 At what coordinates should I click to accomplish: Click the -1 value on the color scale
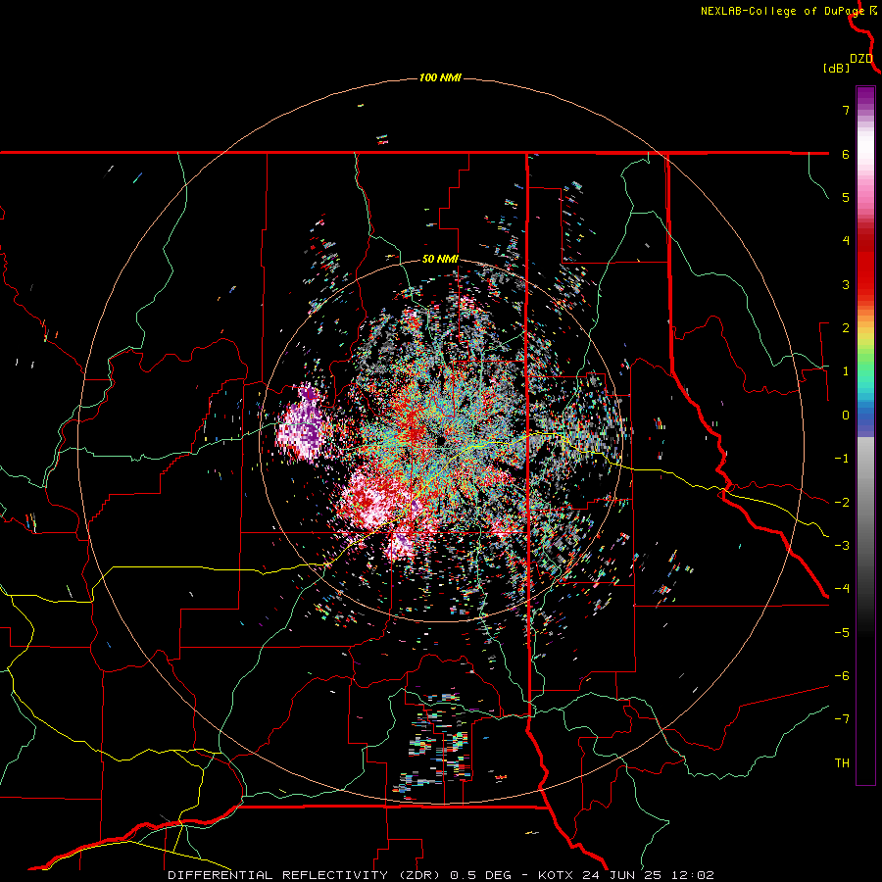click(x=842, y=459)
